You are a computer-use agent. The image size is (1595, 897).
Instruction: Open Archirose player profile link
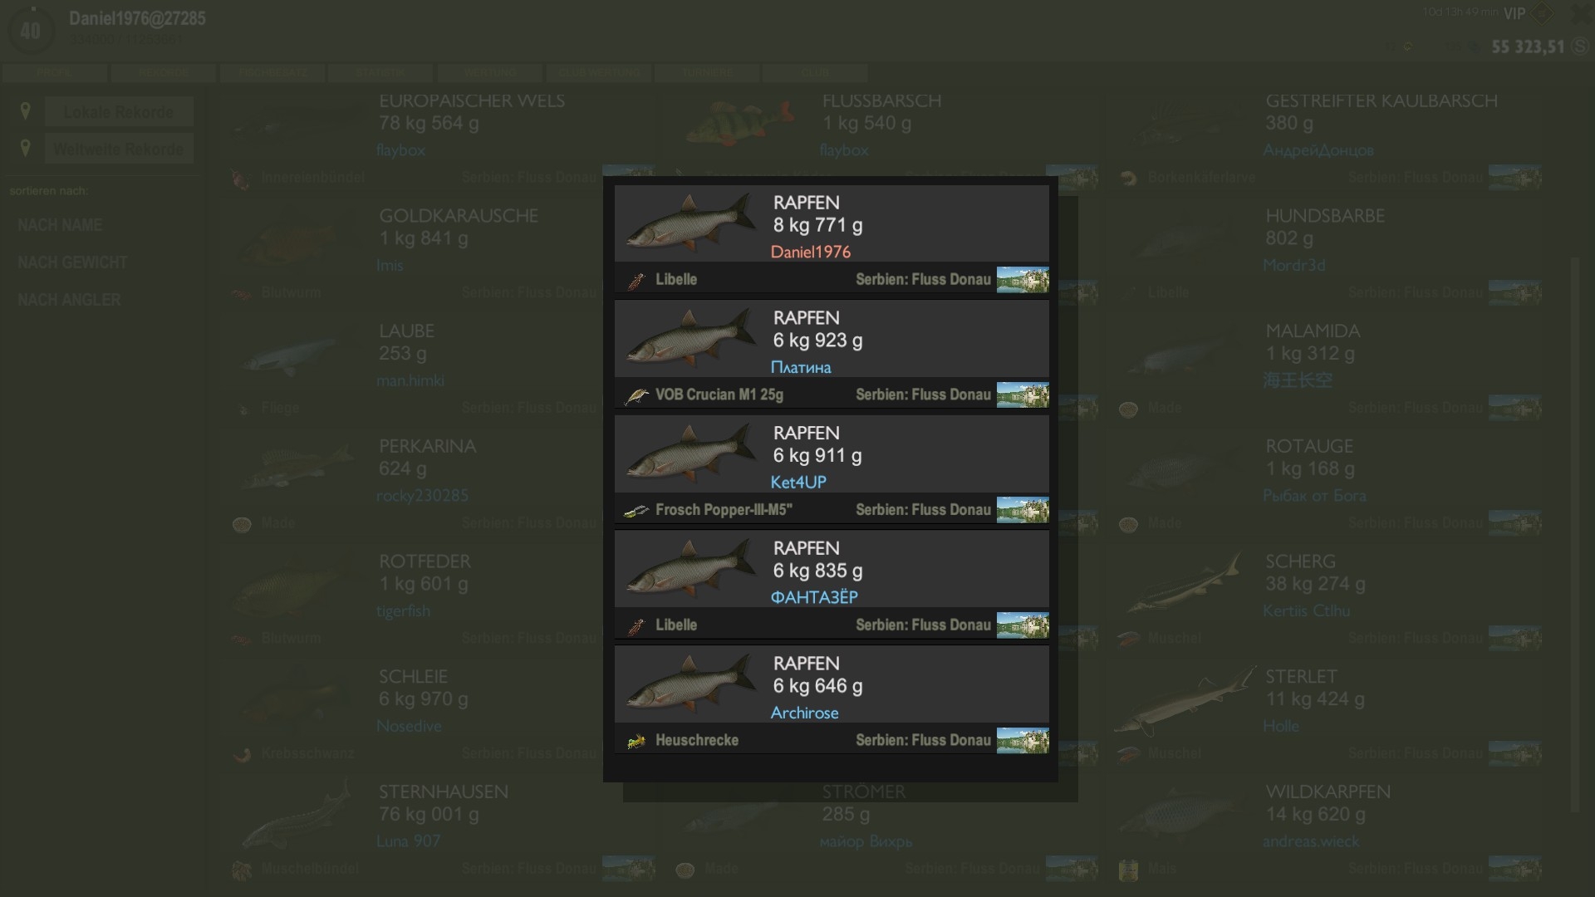pyautogui.click(x=804, y=713)
